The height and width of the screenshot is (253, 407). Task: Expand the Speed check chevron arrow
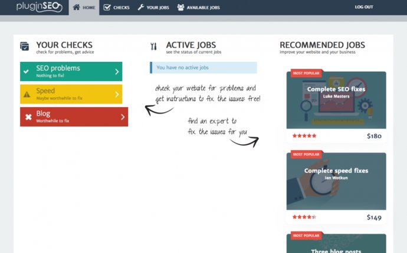click(117, 94)
